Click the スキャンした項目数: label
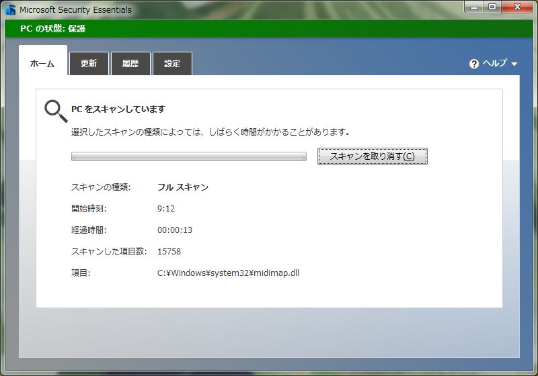This screenshot has height=376, width=538. pos(109,252)
